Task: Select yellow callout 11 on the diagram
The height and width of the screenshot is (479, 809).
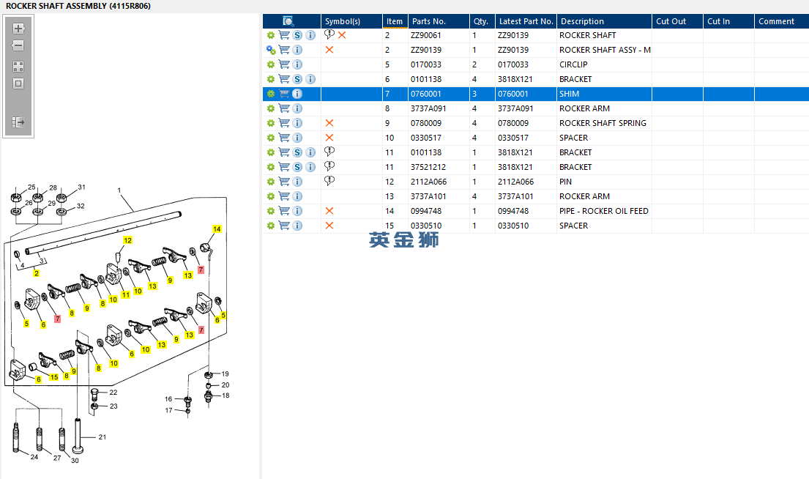Action: tap(125, 294)
